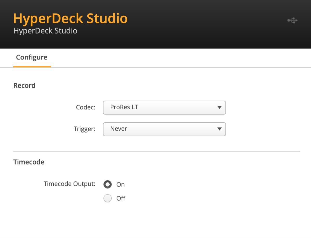Click the orange HyperDeck Studio title
Image resolution: width=311 pixels, height=238 pixels.
(70, 18)
